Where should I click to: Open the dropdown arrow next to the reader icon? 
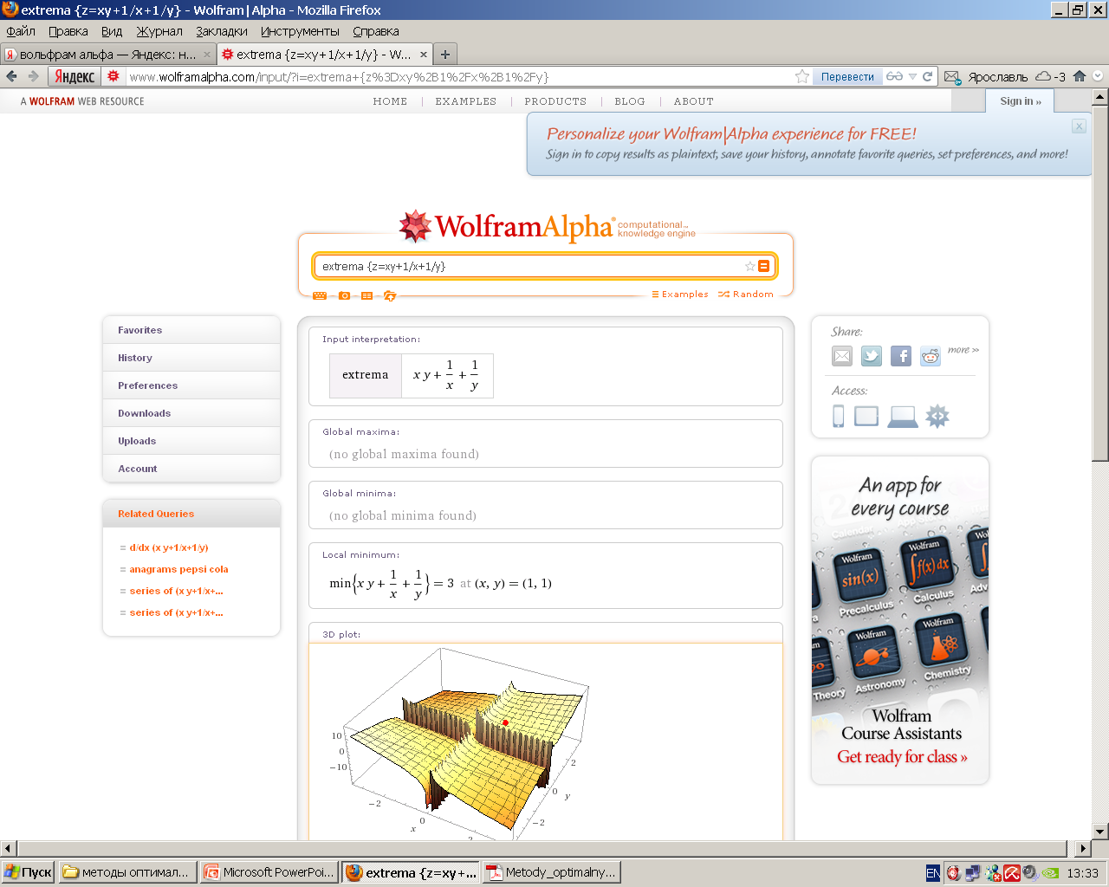(x=912, y=76)
